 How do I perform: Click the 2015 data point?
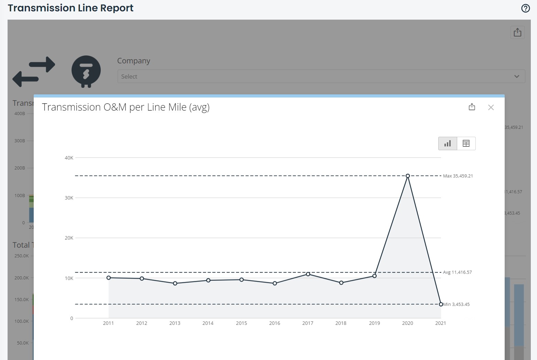(x=241, y=280)
